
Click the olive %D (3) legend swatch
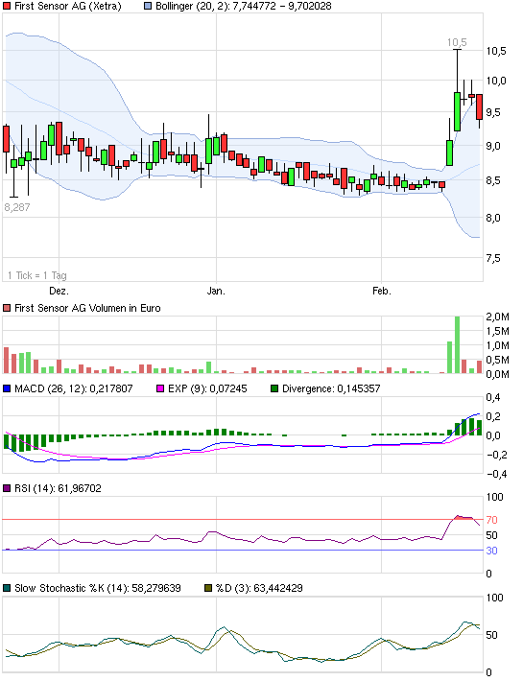[208, 589]
